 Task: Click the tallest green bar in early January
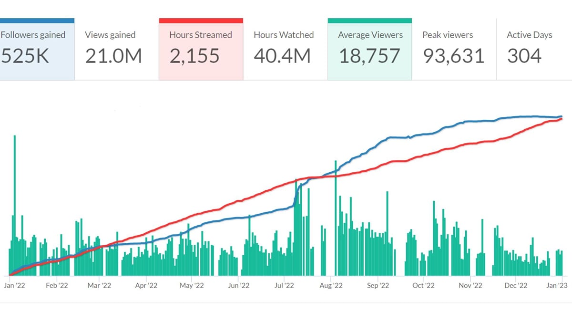[15, 205]
